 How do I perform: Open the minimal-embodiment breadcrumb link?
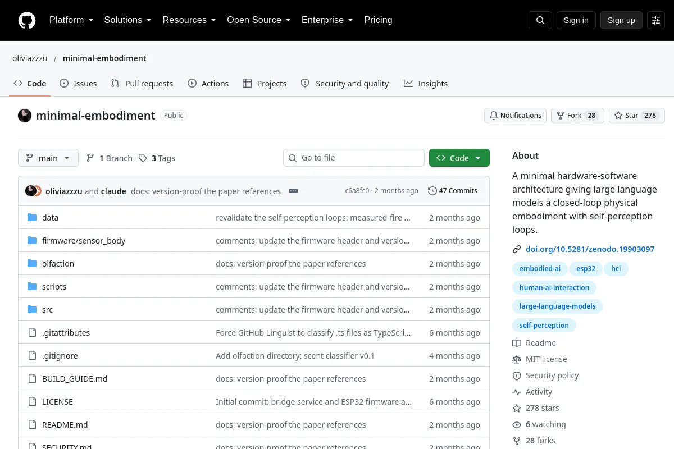(104, 58)
